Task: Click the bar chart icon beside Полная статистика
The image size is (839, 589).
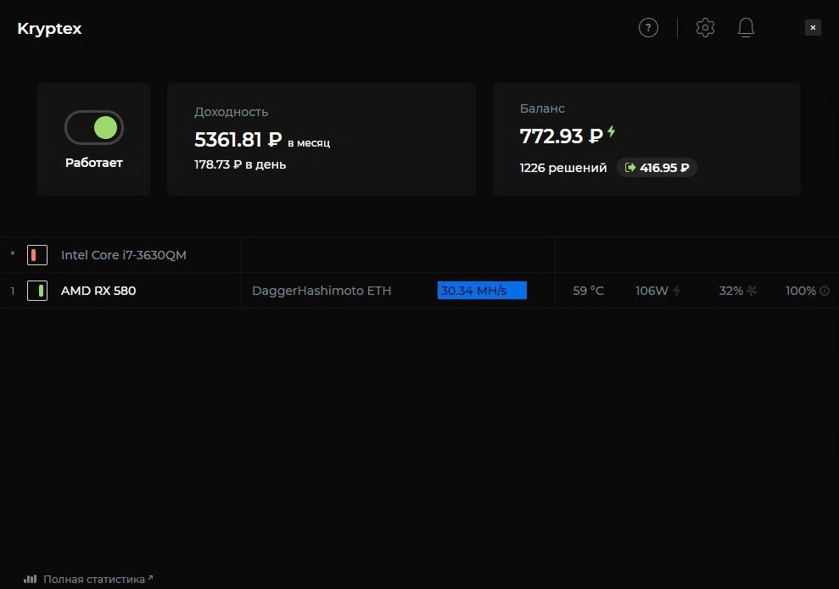Action: pos(30,579)
